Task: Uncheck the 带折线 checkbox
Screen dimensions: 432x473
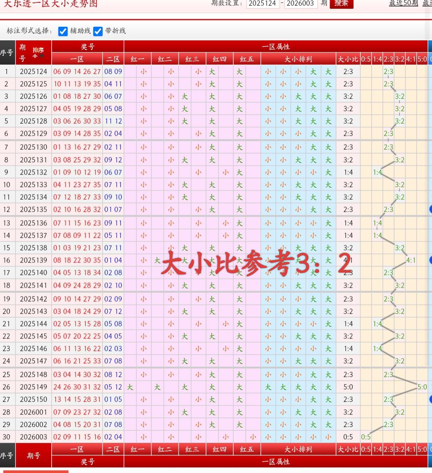Action: coord(98,31)
